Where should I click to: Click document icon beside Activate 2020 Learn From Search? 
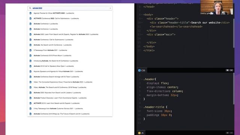30,34
